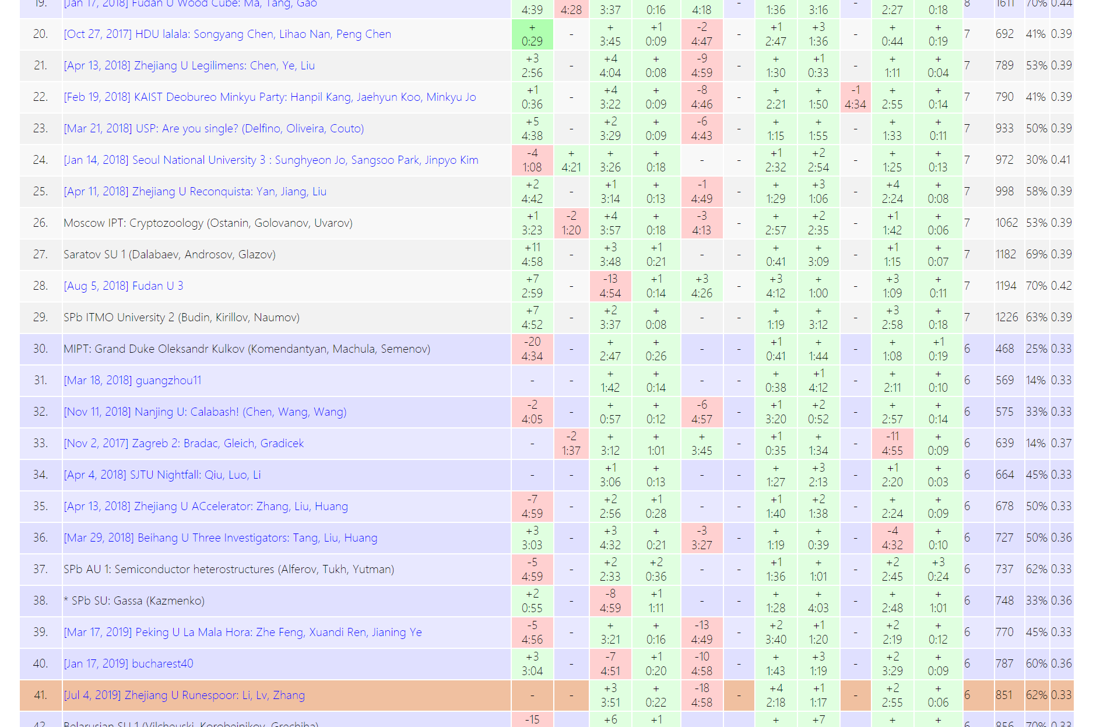Select the Moscow IPT Cryptozoology row
The height and width of the screenshot is (727, 1114).
tap(208, 223)
